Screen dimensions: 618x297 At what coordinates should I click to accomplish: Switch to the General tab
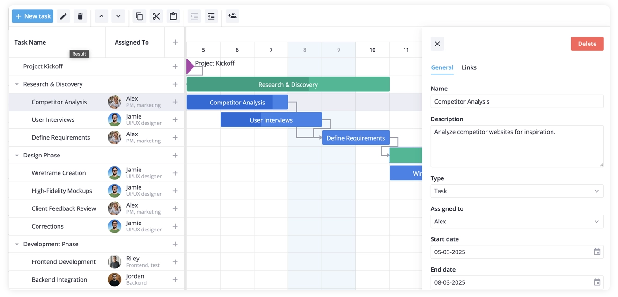[x=442, y=67]
